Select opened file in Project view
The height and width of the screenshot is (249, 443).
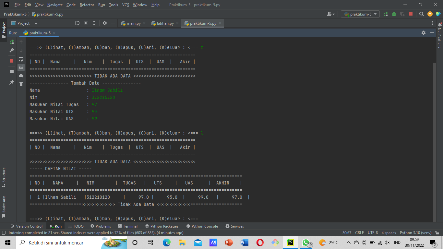tap(77, 23)
